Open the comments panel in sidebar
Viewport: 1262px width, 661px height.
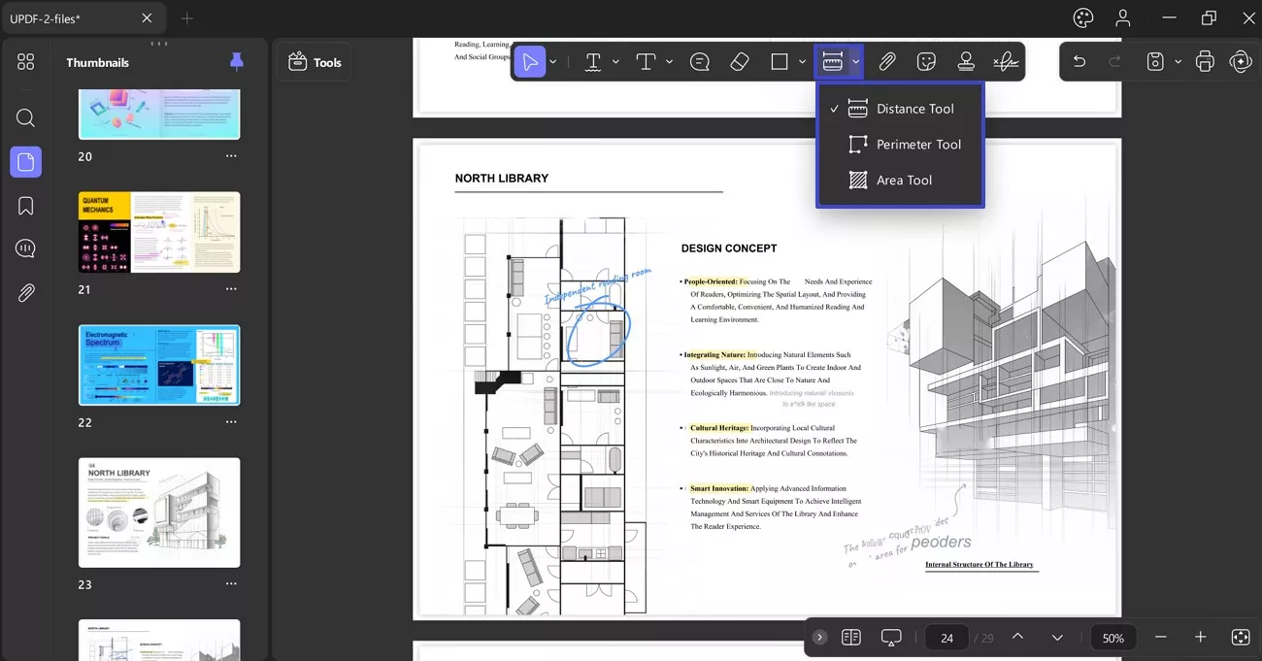click(x=26, y=249)
